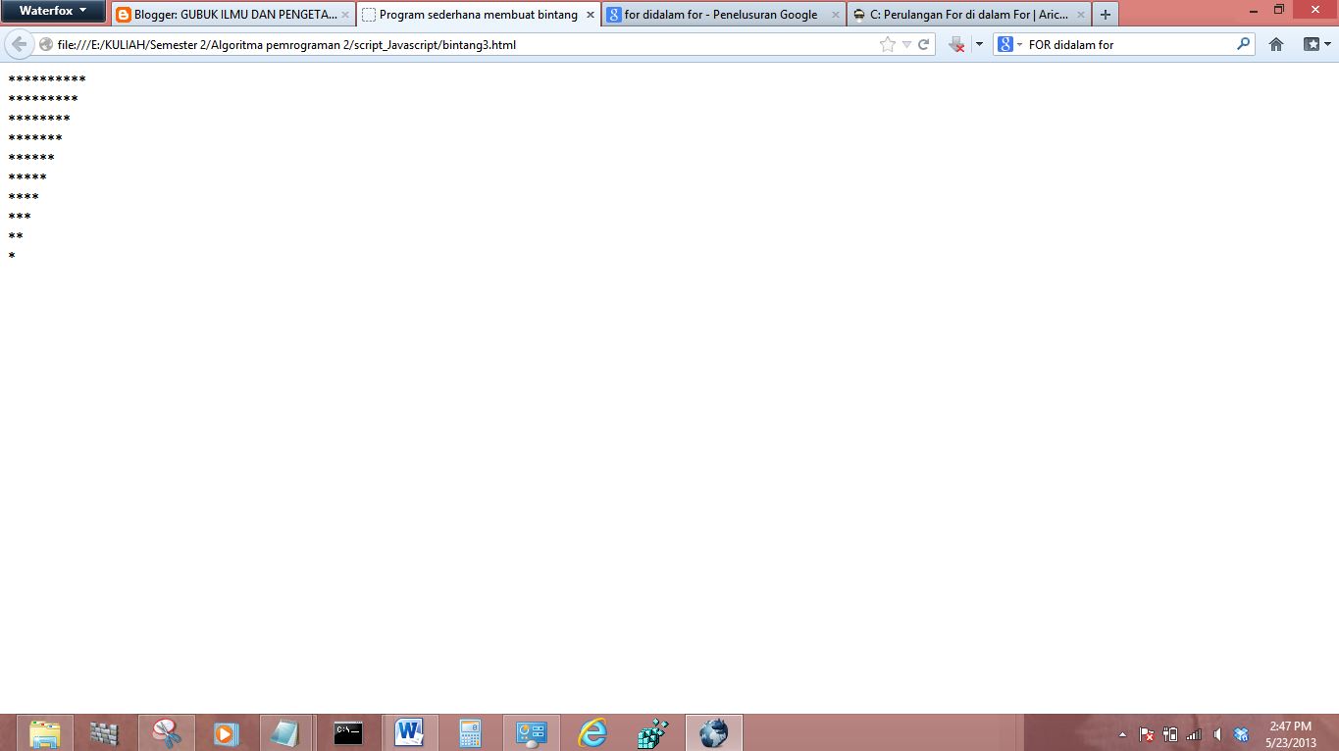Show hidden system tray icons
The width and height of the screenshot is (1339, 751).
coord(1122,734)
